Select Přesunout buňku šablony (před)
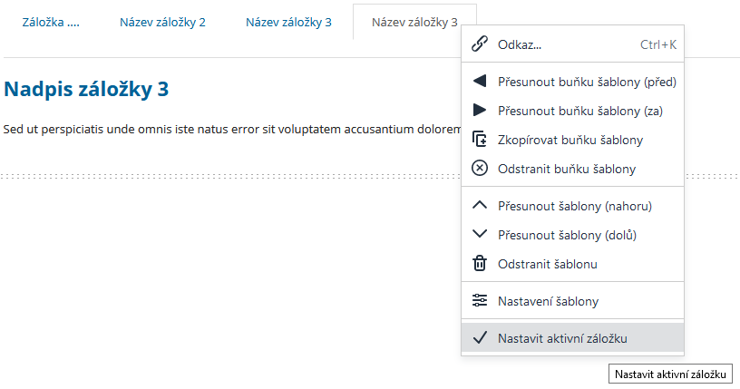 point(587,82)
